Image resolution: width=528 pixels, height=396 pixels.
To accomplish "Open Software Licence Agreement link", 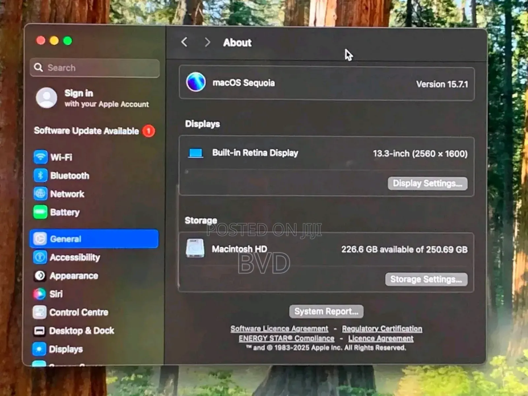I will pos(280,329).
